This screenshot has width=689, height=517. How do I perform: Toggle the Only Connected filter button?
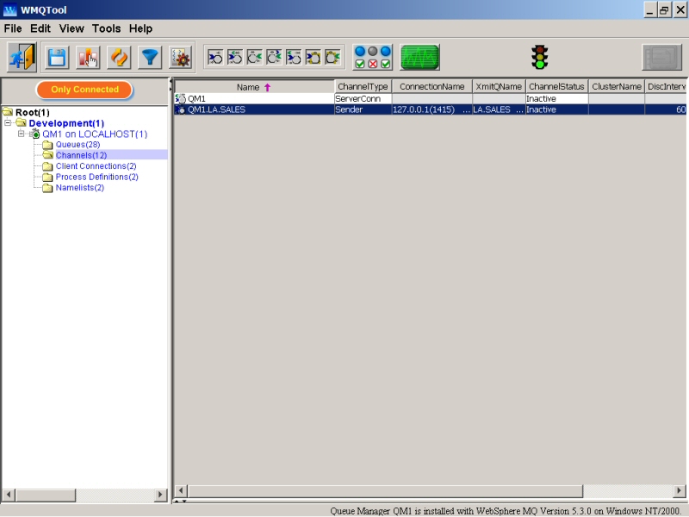click(x=84, y=90)
